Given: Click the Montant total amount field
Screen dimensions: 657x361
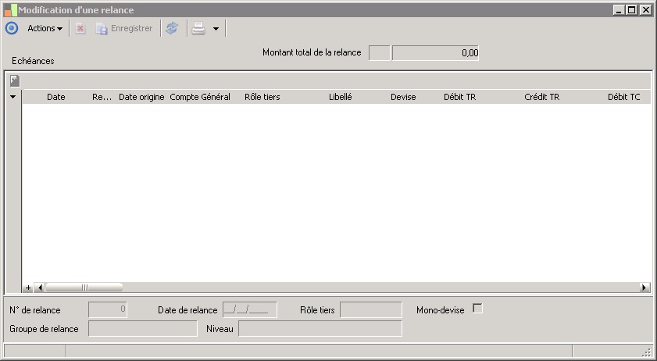Looking at the screenshot, I should point(435,53).
